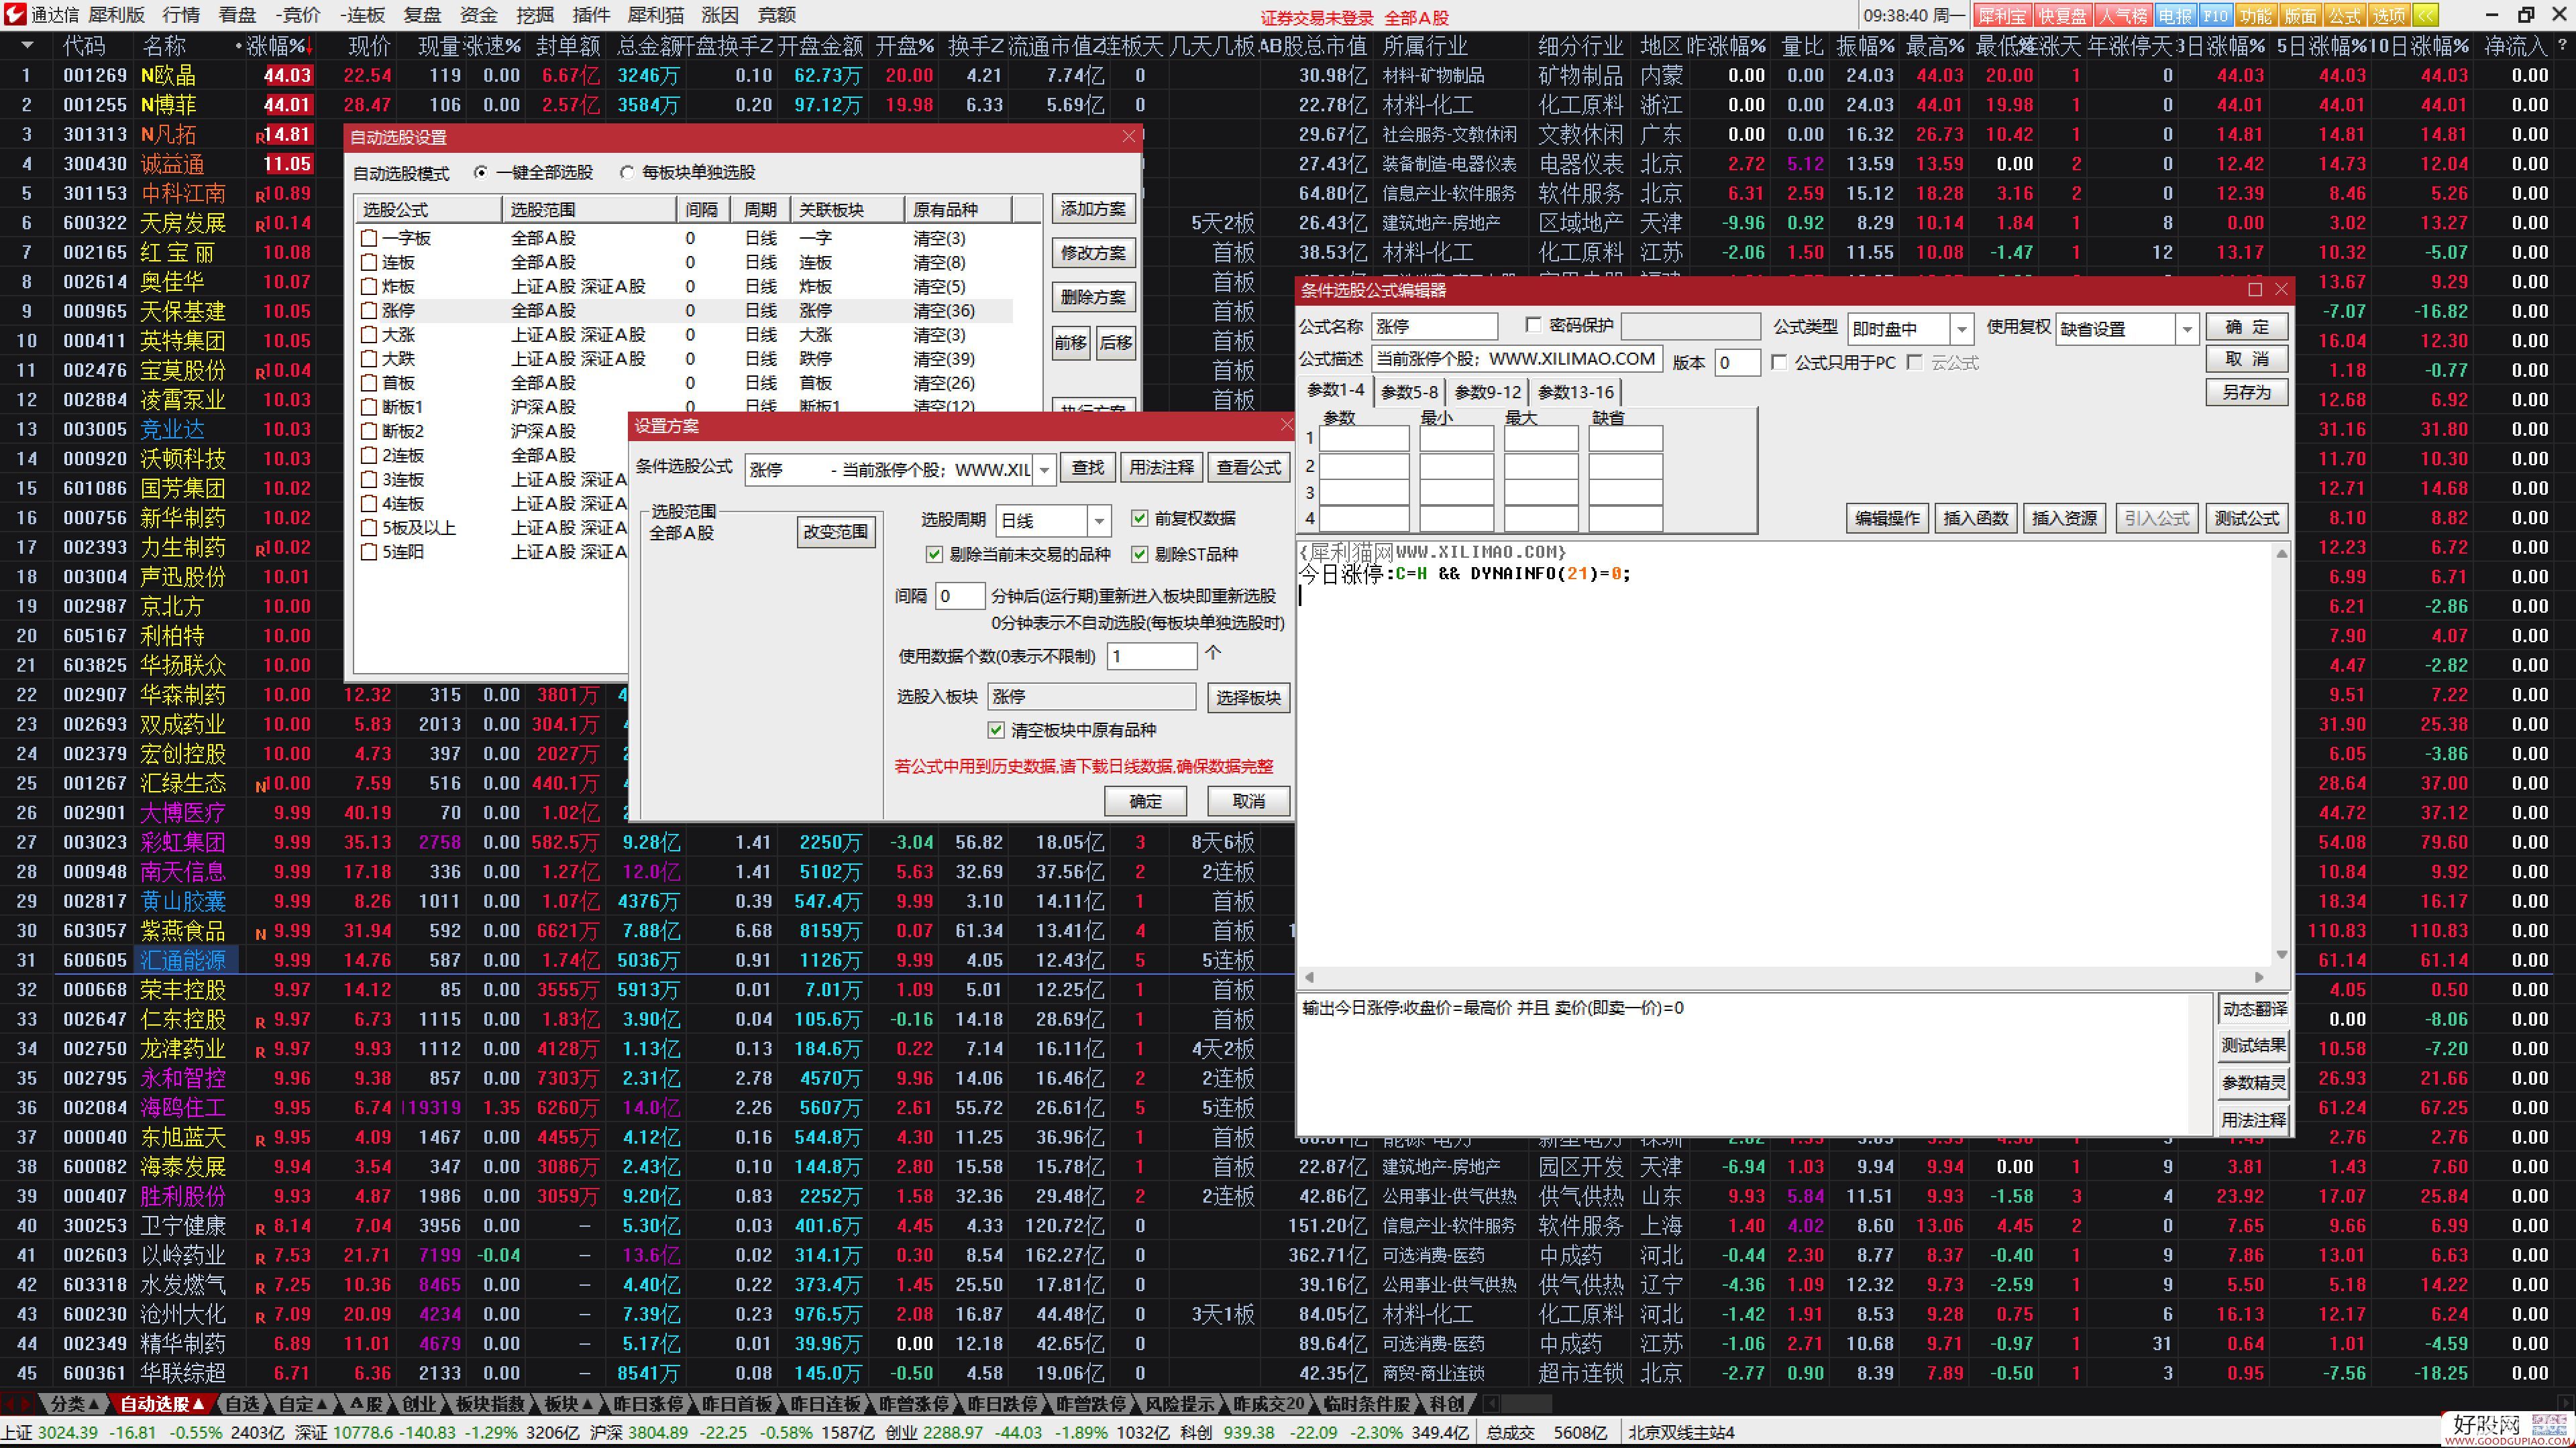Expand the 条件选股公式 dropdown
The width and height of the screenshot is (2576, 1448).
coord(1044,469)
